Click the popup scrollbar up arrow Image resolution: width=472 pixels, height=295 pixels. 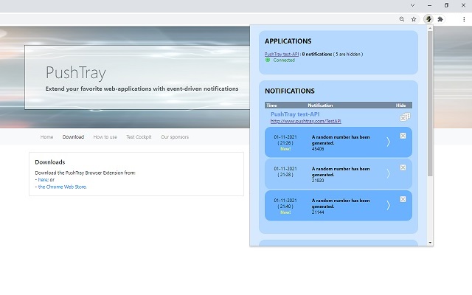430,28
